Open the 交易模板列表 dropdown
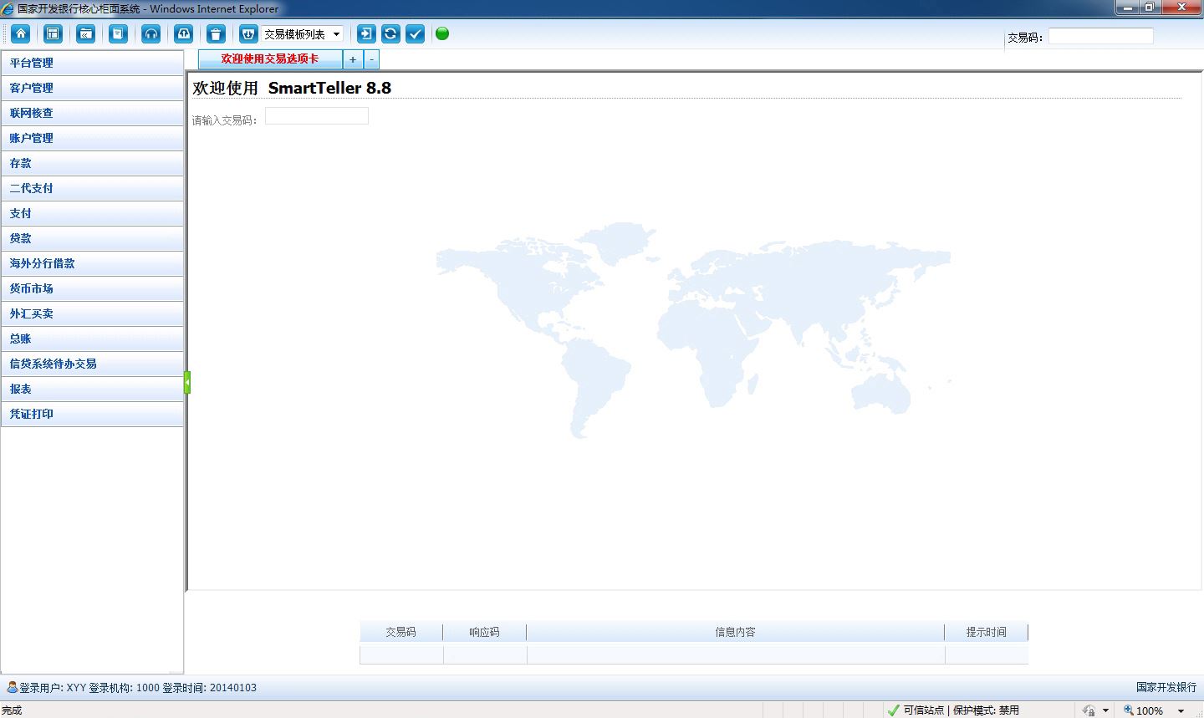The height and width of the screenshot is (718, 1204). [x=303, y=34]
